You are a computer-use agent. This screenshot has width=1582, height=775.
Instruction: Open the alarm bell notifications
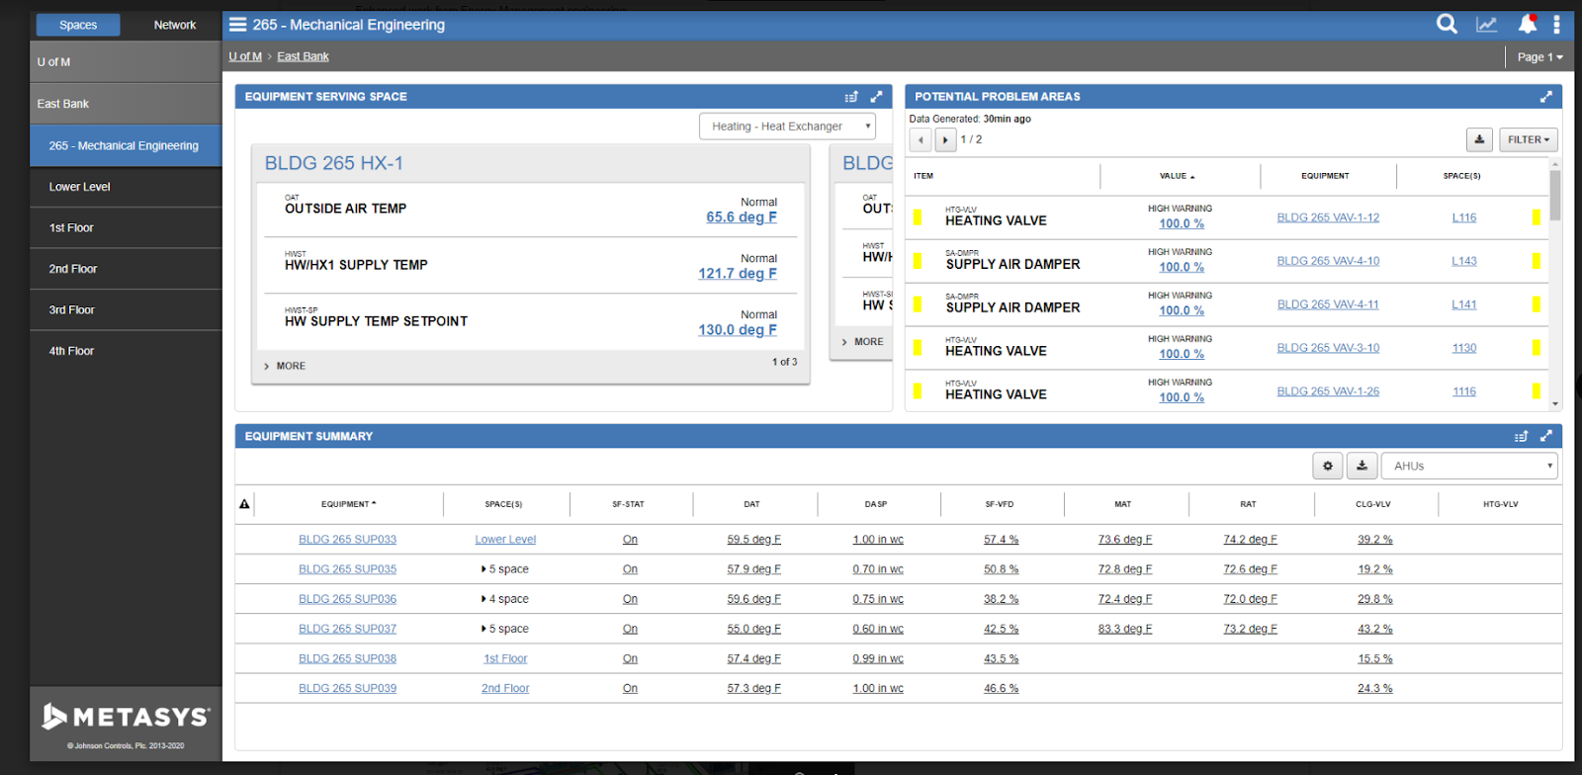(x=1527, y=25)
